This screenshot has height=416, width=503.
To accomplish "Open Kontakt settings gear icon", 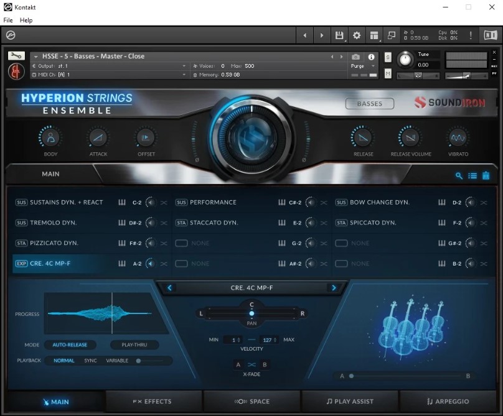I will click(x=357, y=35).
